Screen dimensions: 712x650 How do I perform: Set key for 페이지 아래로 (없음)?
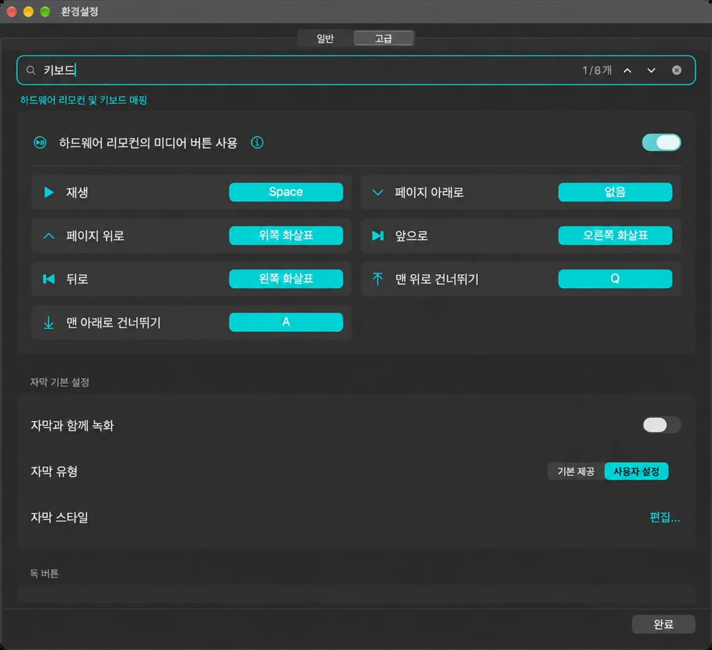[x=615, y=192]
